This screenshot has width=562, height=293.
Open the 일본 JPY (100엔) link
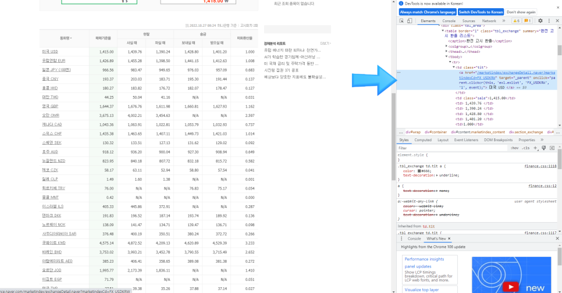pos(56,70)
